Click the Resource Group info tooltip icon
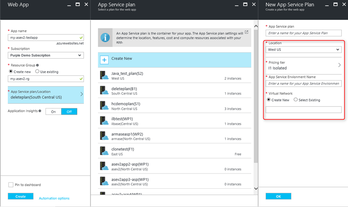The width and height of the screenshot is (348, 207). pos(37,65)
